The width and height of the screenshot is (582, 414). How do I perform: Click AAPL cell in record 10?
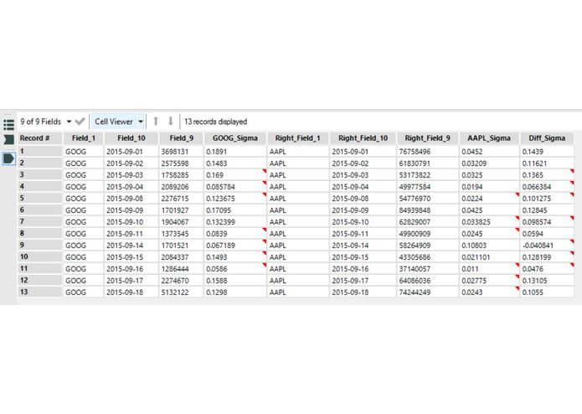pos(297,257)
